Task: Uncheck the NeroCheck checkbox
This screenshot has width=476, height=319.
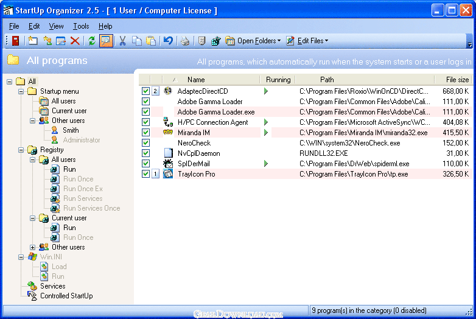Action: click(x=145, y=142)
